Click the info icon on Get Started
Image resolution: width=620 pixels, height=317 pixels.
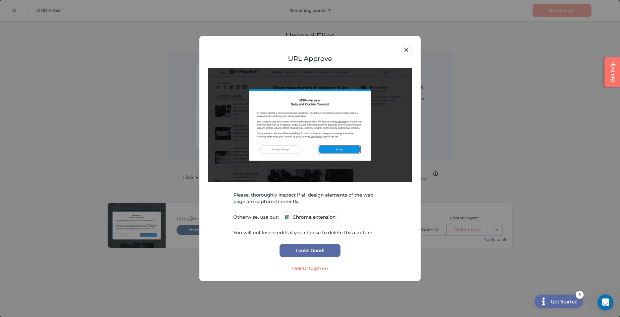coord(543,301)
